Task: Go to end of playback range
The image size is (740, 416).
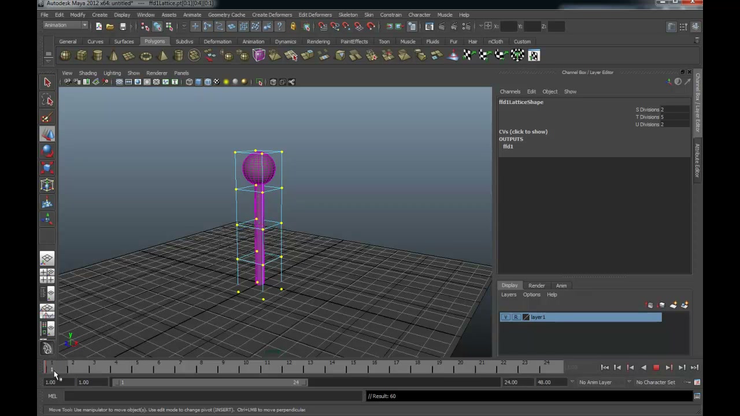Action: point(694,367)
